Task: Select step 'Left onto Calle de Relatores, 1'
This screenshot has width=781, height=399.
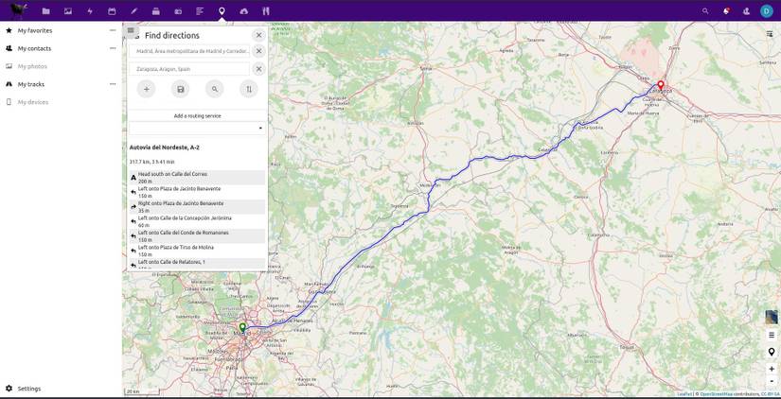Action: click(x=197, y=264)
